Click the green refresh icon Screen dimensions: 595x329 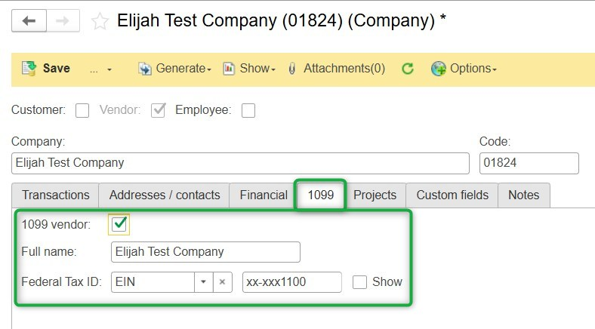click(x=408, y=69)
